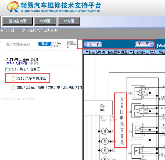Go to previous page with 上一页
The height and width of the screenshot is (160, 165).
[x=93, y=44]
